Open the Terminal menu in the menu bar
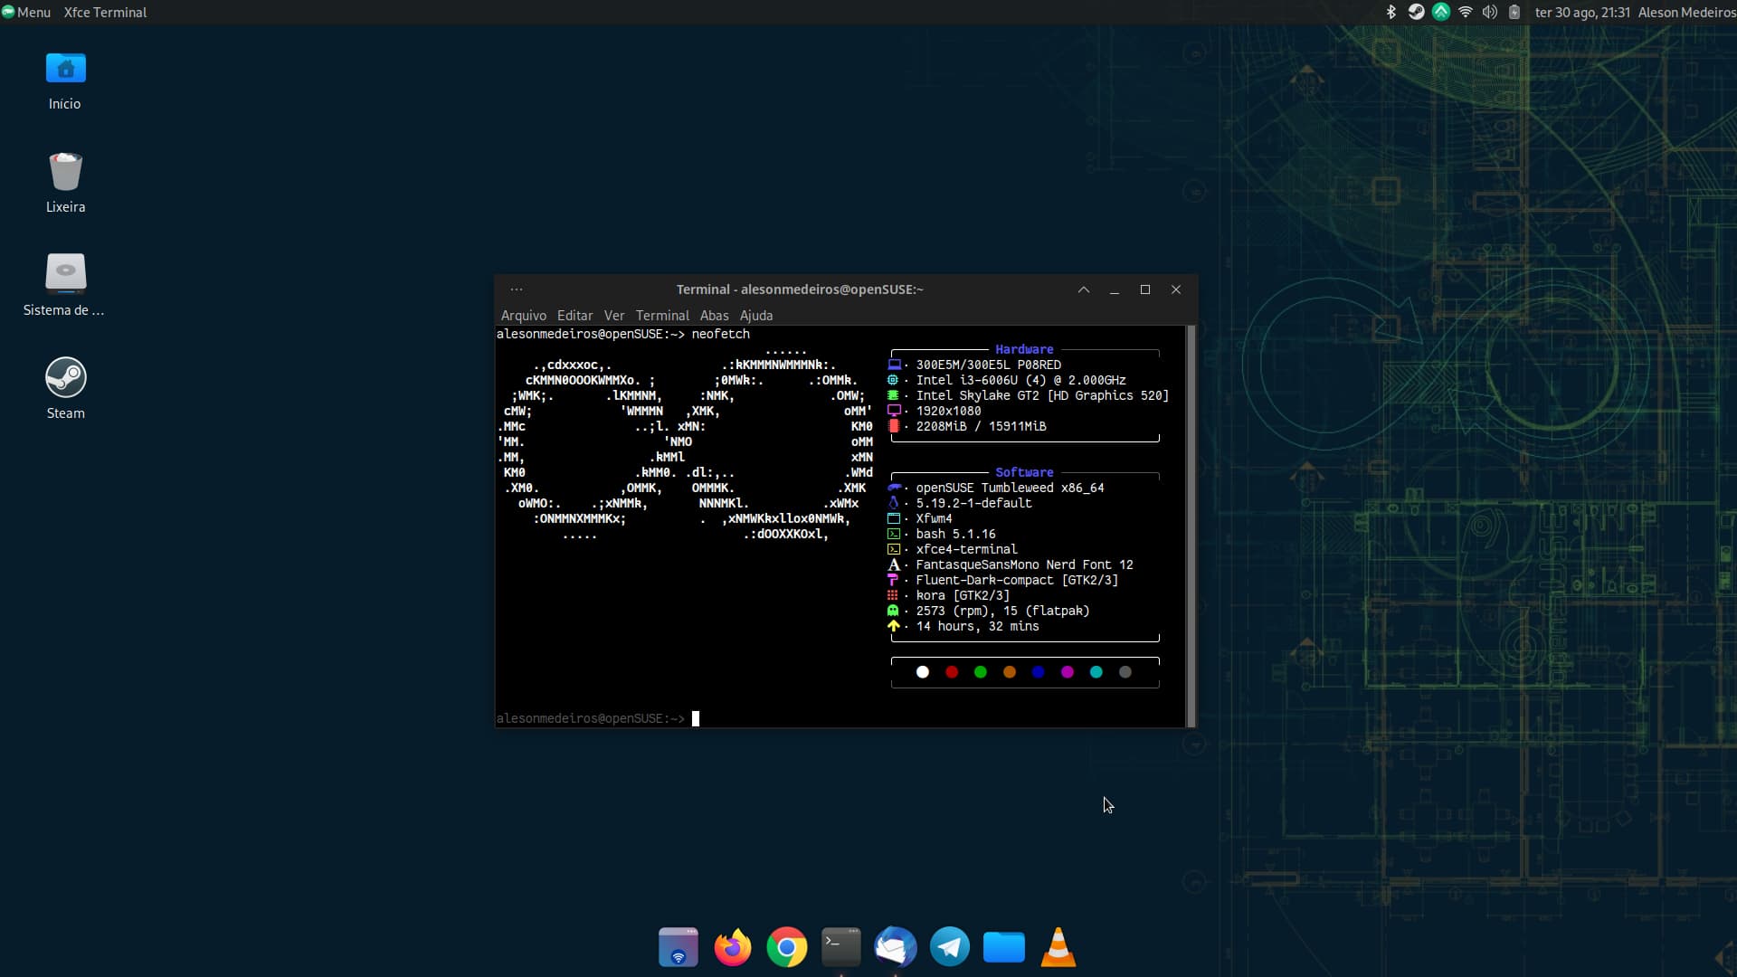The height and width of the screenshot is (977, 1737). [662, 315]
